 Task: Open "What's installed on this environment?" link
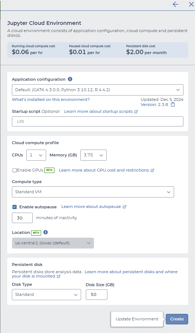51,99
